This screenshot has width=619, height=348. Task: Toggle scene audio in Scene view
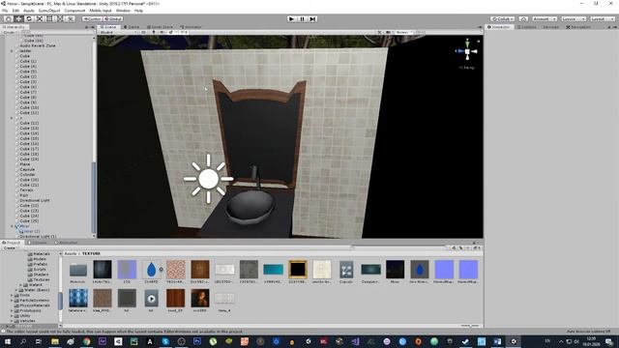(162, 32)
